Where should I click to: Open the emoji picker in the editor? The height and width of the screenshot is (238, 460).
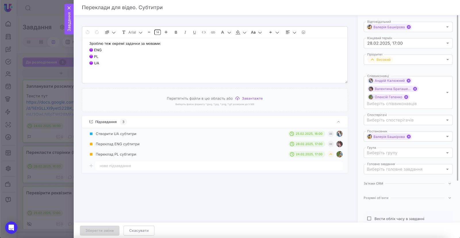pyautogui.click(x=303, y=32)
